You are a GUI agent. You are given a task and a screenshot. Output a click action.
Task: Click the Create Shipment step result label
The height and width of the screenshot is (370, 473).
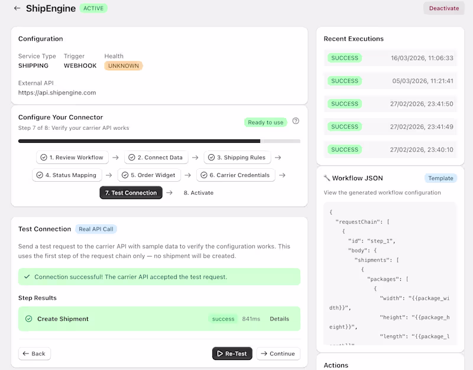pos(63,319)
